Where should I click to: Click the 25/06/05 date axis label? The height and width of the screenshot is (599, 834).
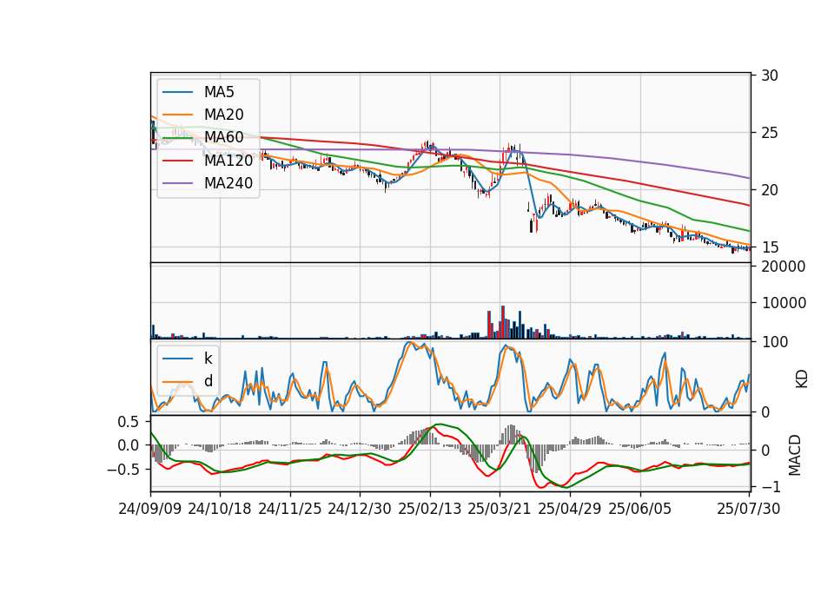pyautogui.click(x=640, y=509)
